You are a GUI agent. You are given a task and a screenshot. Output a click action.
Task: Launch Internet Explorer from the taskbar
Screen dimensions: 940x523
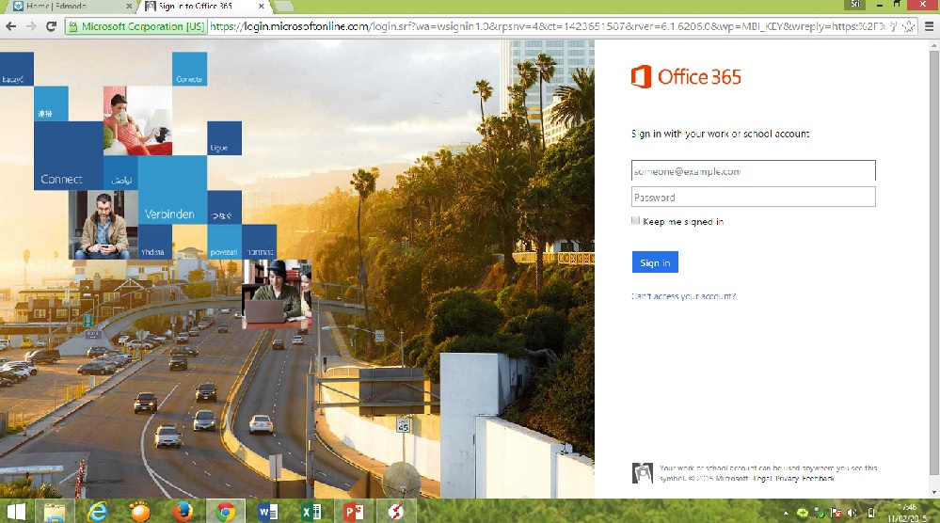[97, 513]
